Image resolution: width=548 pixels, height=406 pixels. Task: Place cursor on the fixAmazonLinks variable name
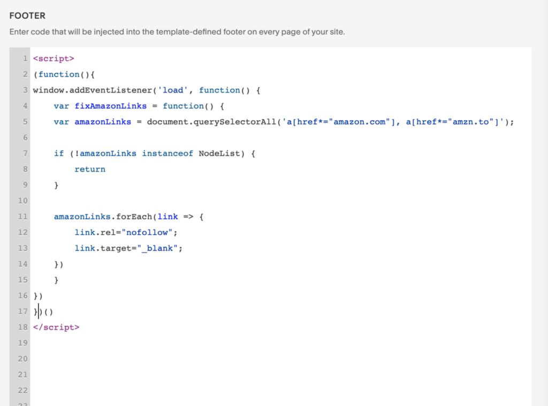[x=111, y=106]
